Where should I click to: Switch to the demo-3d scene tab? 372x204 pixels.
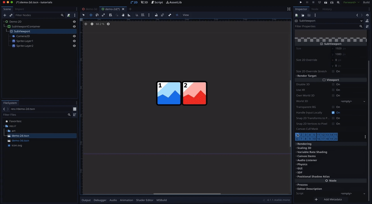click(90, 9)
